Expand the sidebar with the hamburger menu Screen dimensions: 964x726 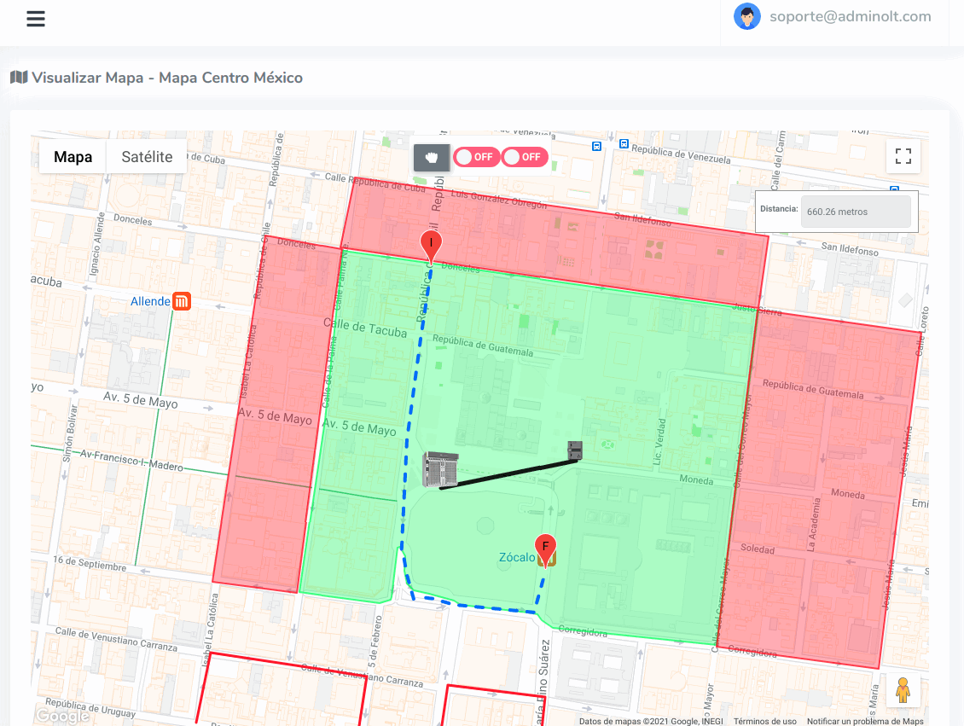click(35, 18)
